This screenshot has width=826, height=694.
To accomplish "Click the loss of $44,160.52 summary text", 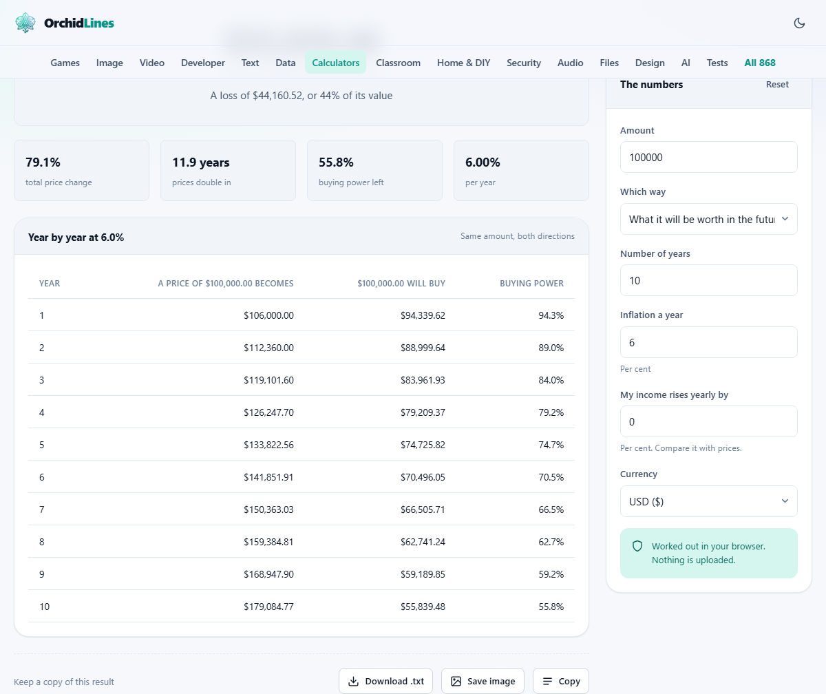I will 301,96.
